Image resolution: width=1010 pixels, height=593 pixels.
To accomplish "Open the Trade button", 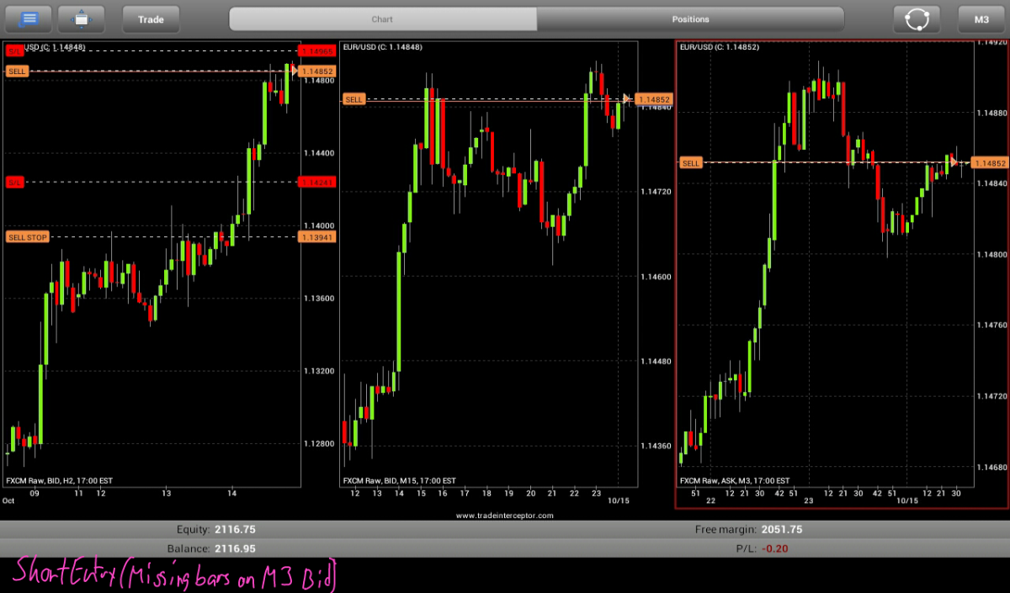I will (151, 19).
